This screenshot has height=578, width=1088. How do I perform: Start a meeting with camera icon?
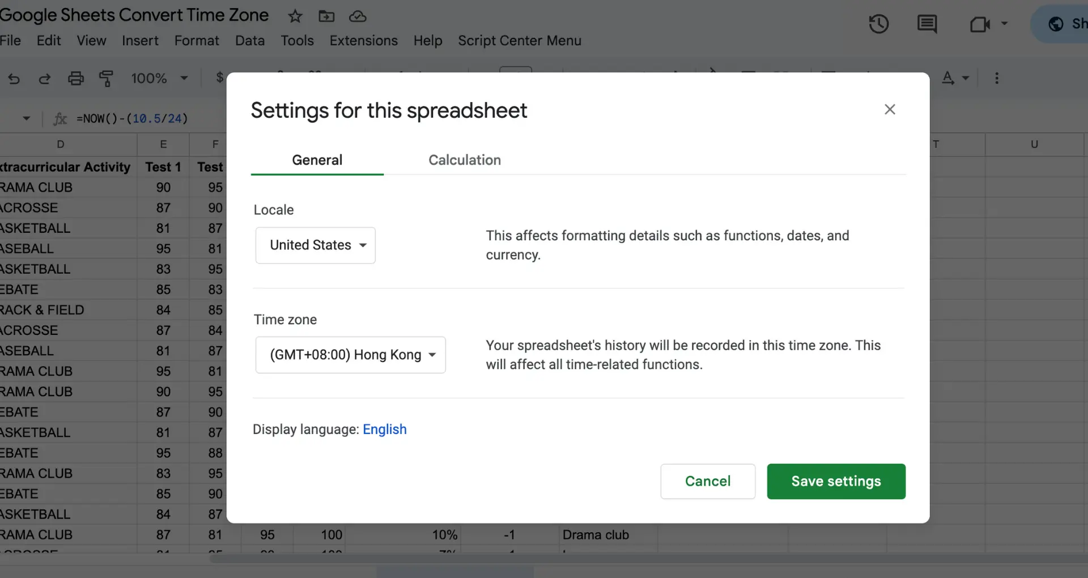[x=980, y=24]
